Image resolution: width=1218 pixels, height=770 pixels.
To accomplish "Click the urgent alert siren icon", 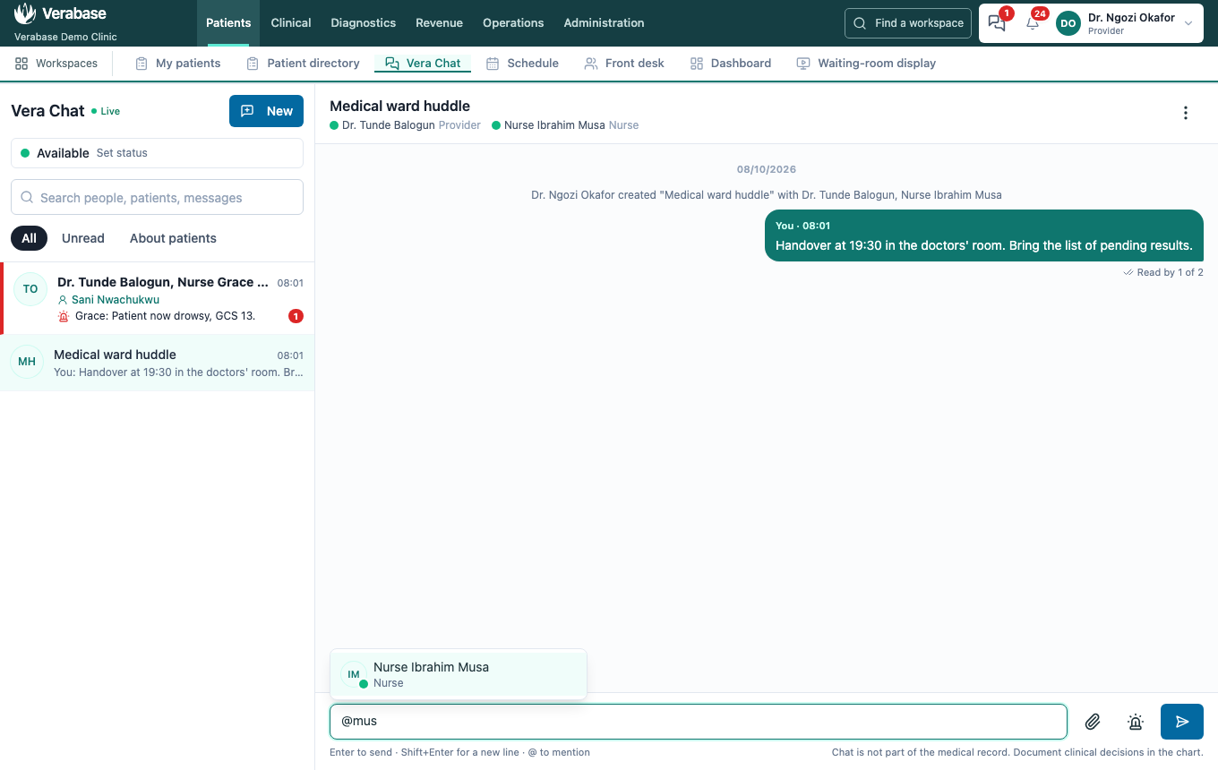I will pos(1136,722).
